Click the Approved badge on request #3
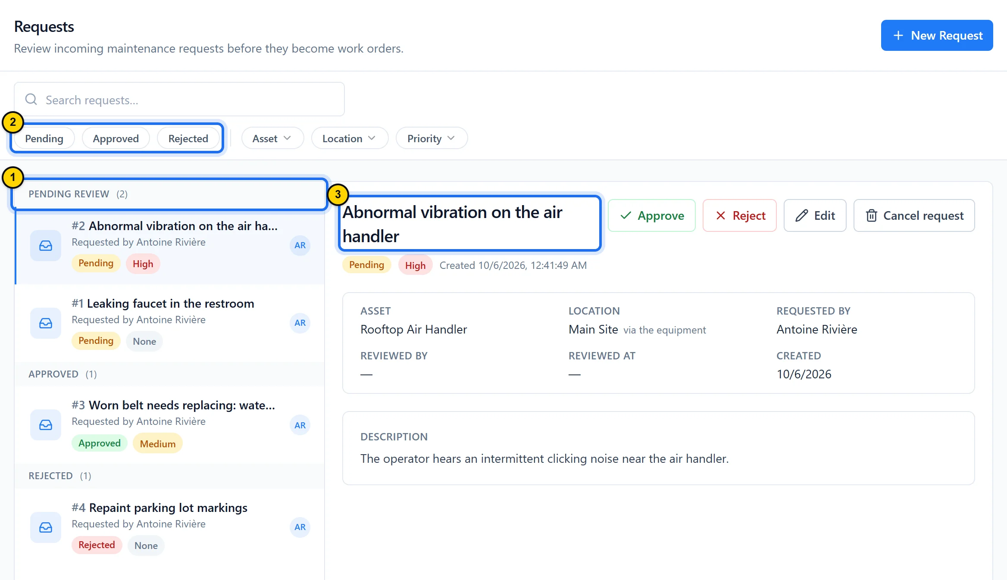This screenshot has width=1007, height=580. (100, 443)
